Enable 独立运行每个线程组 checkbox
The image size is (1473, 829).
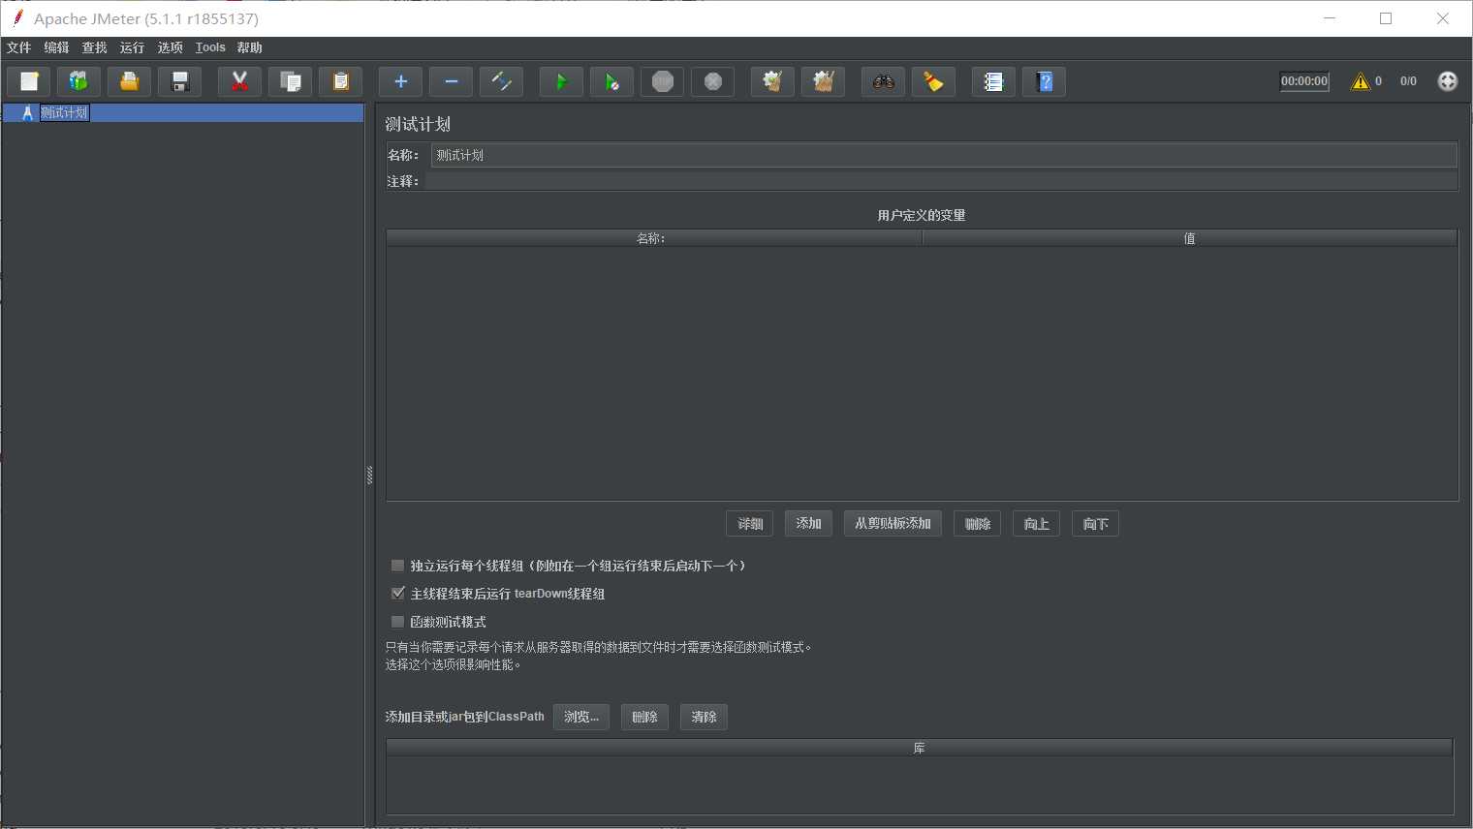(x=397, y=566)
